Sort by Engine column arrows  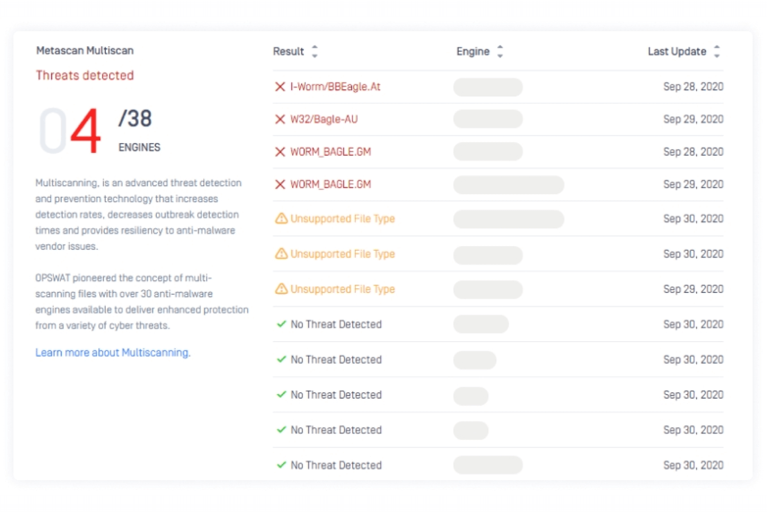coord(500,51)
